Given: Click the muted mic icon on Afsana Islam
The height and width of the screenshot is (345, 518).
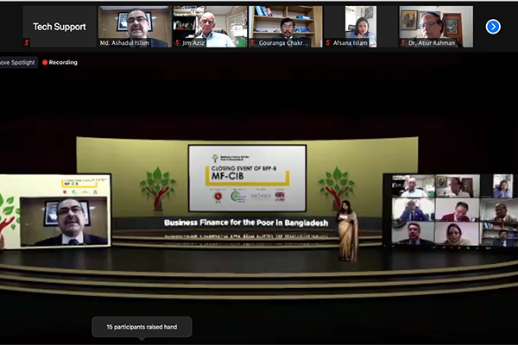Looking at the screenshot, I should click(328, 42).
